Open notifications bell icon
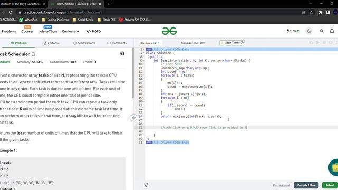Image resolution: width=338 pixels, height=190 pixels. [x=332, y=31]
